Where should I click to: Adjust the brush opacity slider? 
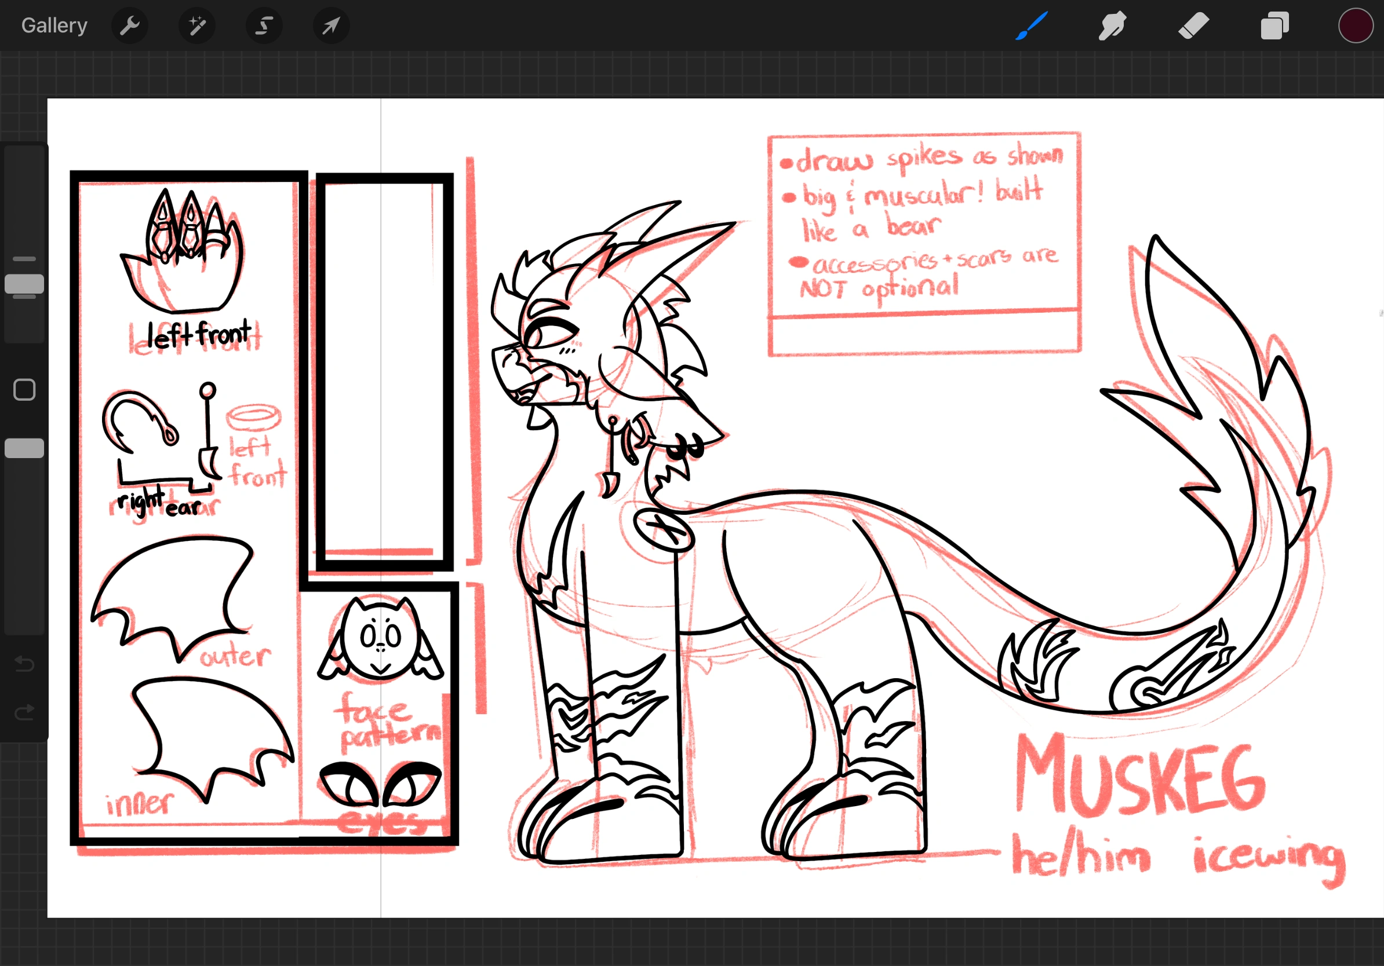coord(24,448)
